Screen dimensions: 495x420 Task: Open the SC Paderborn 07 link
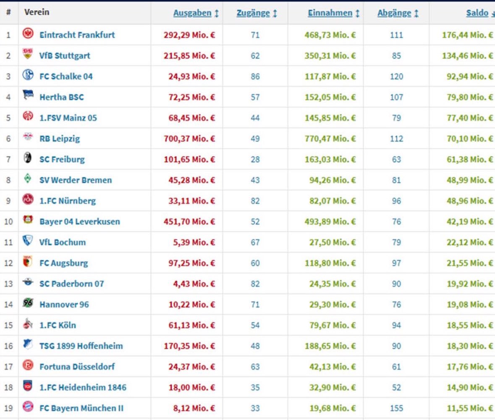[x=72, y=283]
